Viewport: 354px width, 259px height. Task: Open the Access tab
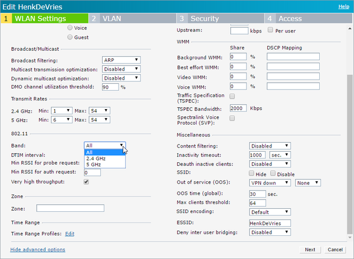(x=308, y=18)
